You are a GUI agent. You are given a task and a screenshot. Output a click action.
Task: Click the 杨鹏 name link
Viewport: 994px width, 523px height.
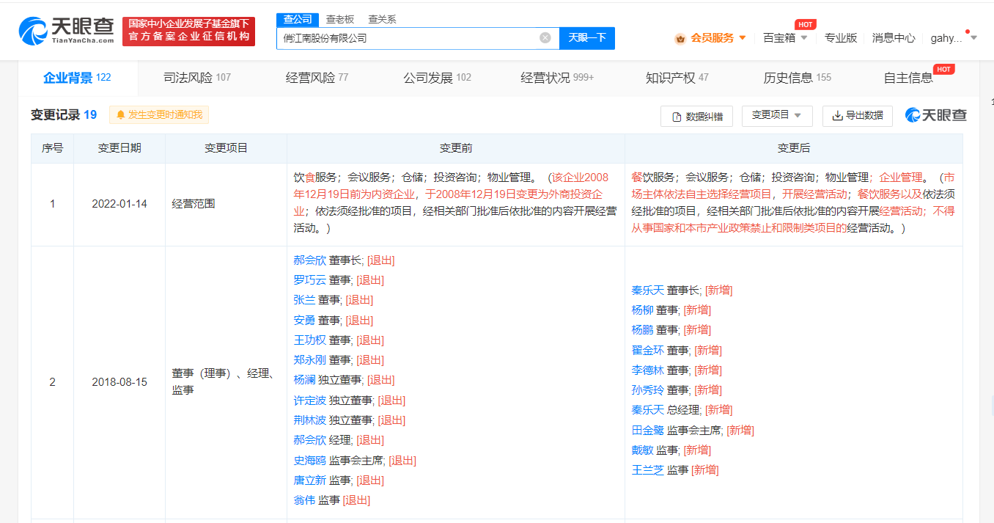[642, 330]
